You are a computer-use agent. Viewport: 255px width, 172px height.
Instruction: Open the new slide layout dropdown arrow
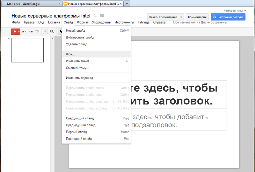[x=19, y=32]
